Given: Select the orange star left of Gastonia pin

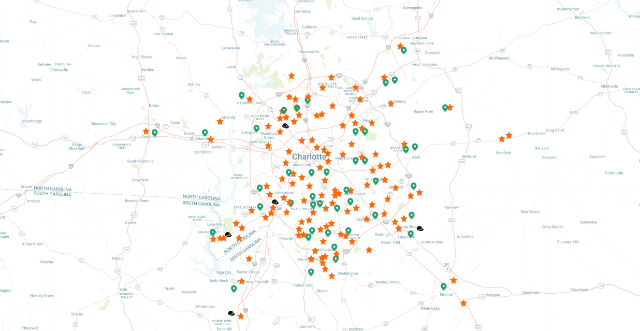Looking at the screenshot, I should [x=146, y=131].
